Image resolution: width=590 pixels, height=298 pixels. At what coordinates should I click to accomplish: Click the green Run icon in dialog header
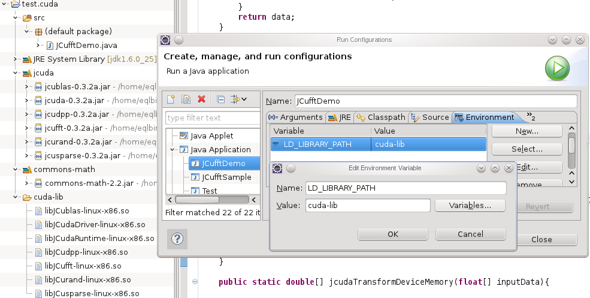click(557, 68)
